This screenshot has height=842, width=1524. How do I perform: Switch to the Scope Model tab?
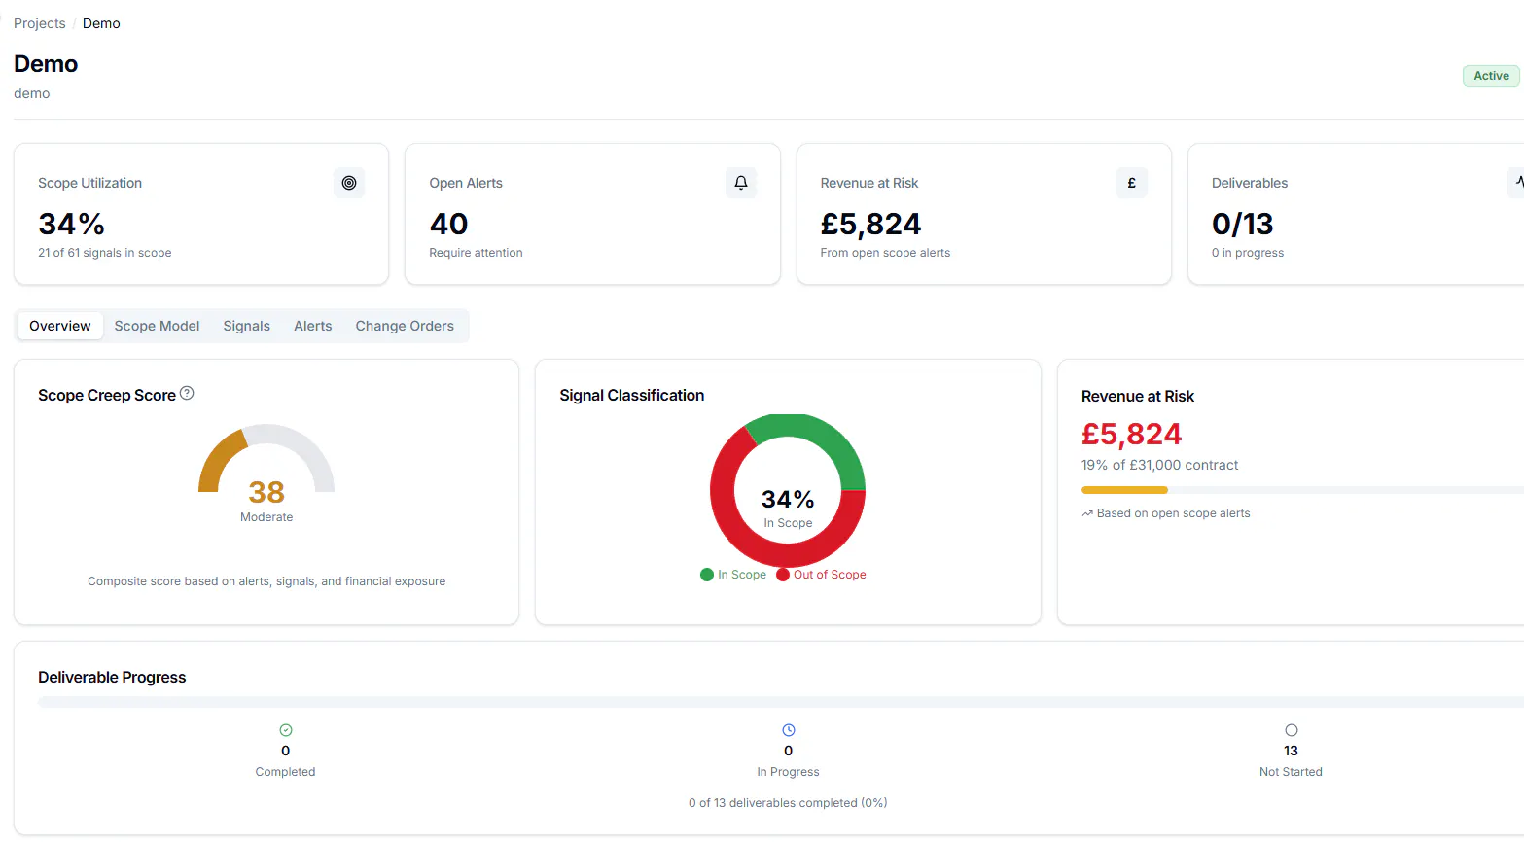pos(157,326)
